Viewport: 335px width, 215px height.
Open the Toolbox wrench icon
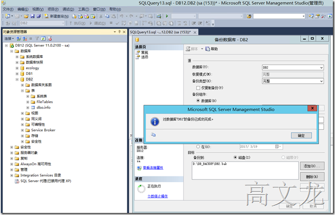click(x=324, y=16)
